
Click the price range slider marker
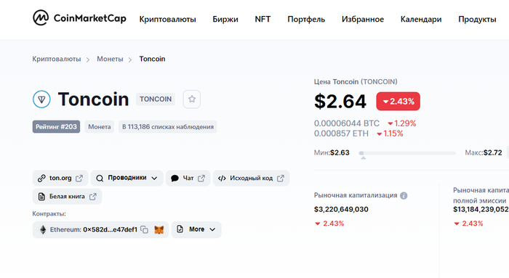click(364, 158)
